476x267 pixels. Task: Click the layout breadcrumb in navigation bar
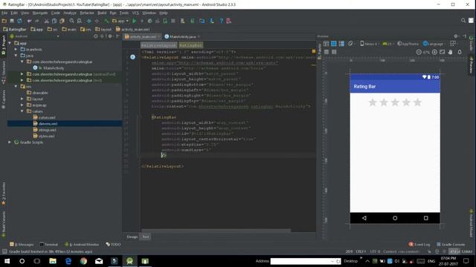103,30
